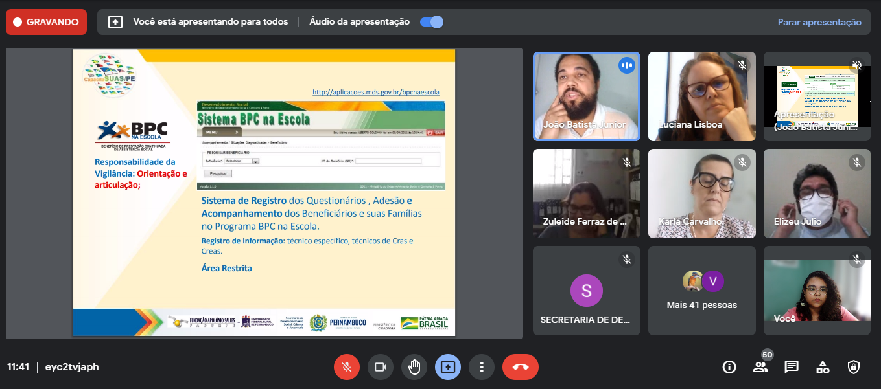Select Luciana Lisboa's video tile
The height and width of the screenshot is (389, 881).
(701, 96)
